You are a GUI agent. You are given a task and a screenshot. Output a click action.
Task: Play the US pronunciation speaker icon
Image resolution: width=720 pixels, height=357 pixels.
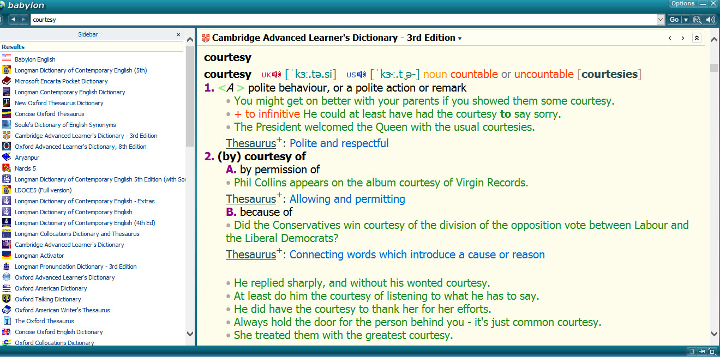[362, 75]
